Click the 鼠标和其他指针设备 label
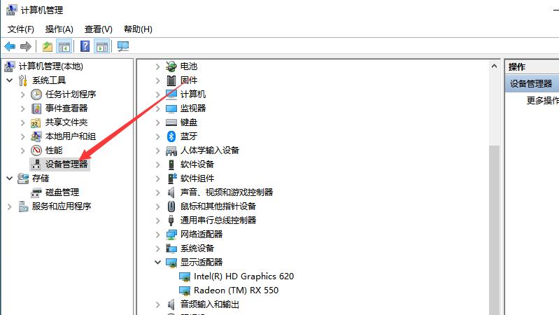 (218, 206)
